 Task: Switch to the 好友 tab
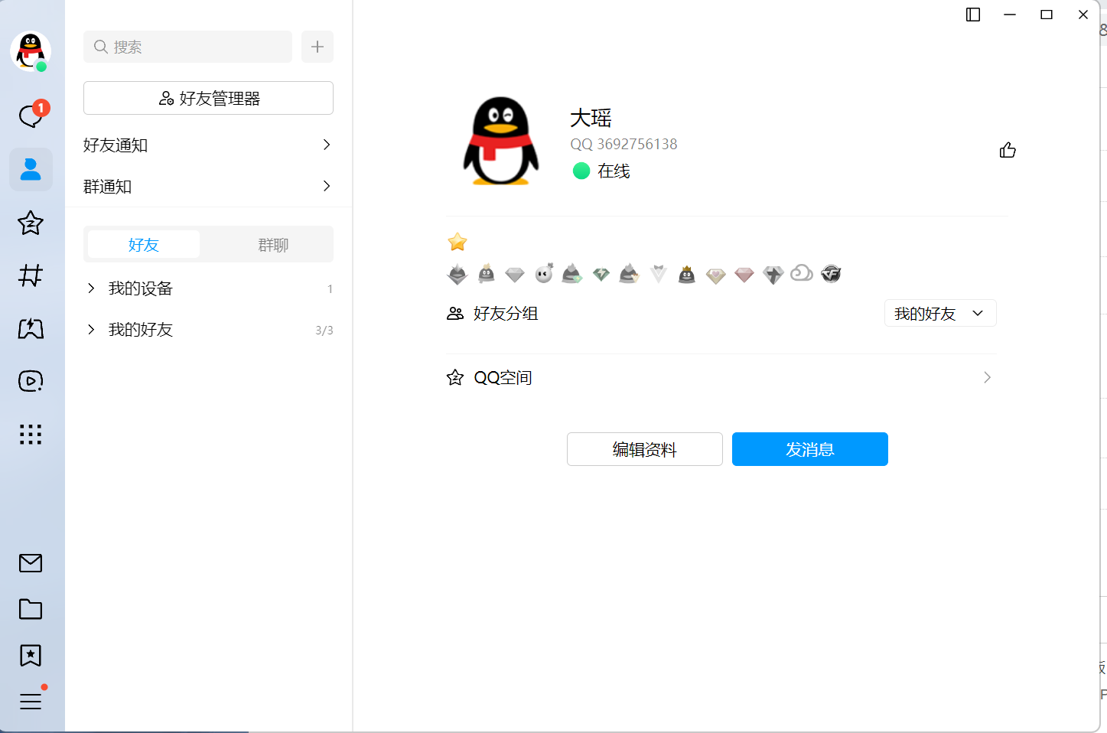pos(144,244)
